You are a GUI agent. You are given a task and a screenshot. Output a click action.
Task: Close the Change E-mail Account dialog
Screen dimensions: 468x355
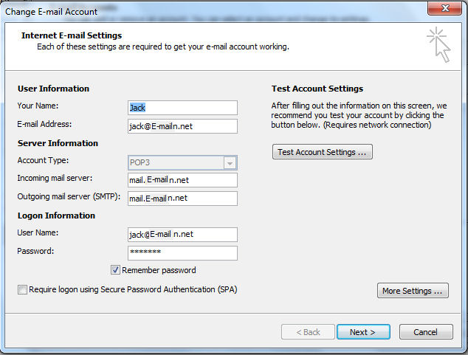point(444,8)
